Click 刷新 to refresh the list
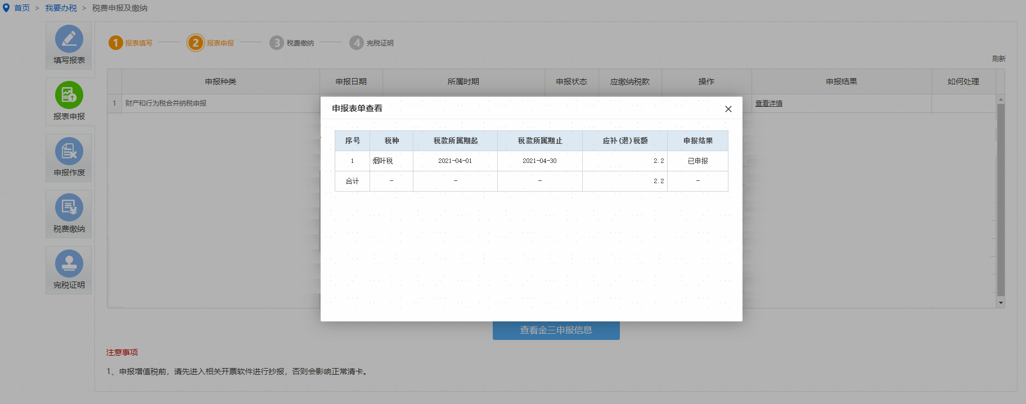The image size is (1026, 404). point(998,58)
